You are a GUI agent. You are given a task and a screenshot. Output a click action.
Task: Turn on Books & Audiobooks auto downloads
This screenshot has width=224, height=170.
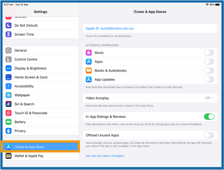(x=209, y=71)
